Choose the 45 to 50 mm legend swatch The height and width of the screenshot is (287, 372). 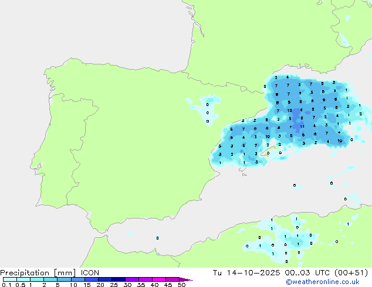point(173,279)
